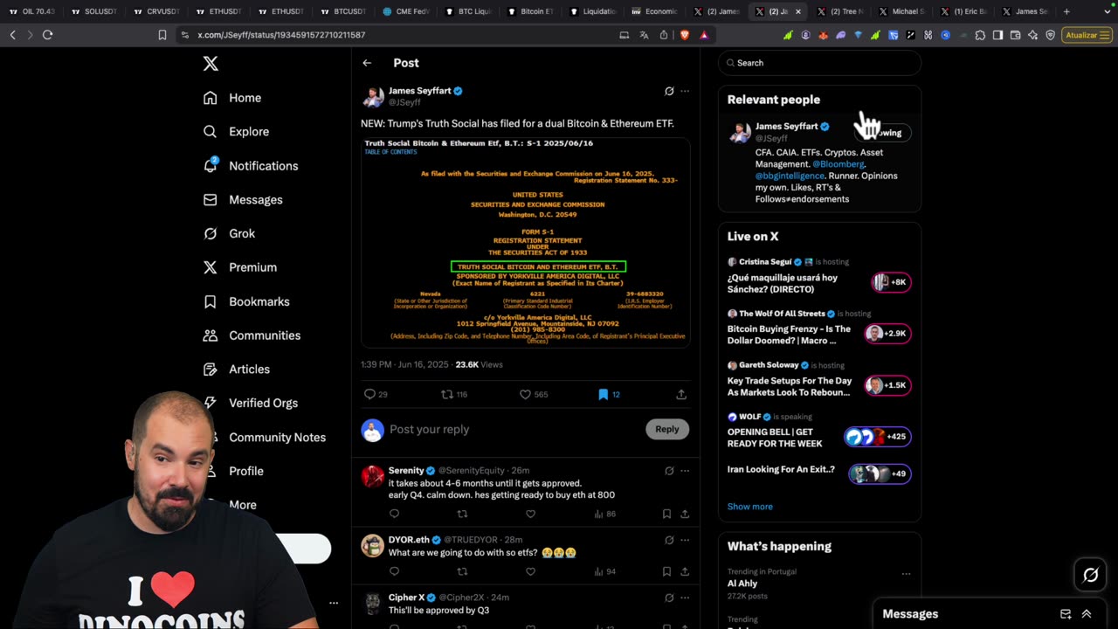1118x629 pixels.
Task: Open the more options menu on DYOR.eth's reply
Action: 685,540
